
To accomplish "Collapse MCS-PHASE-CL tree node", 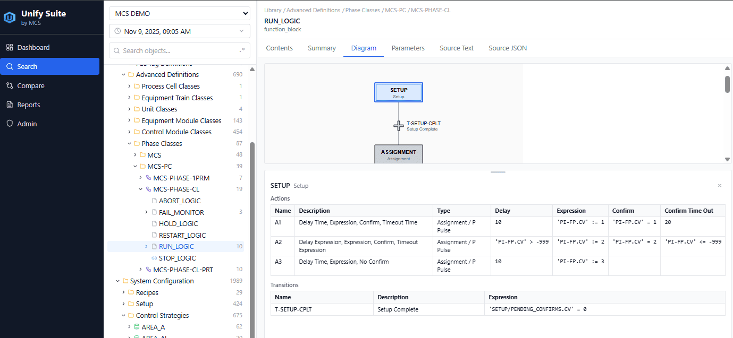I will pos(141,189).
